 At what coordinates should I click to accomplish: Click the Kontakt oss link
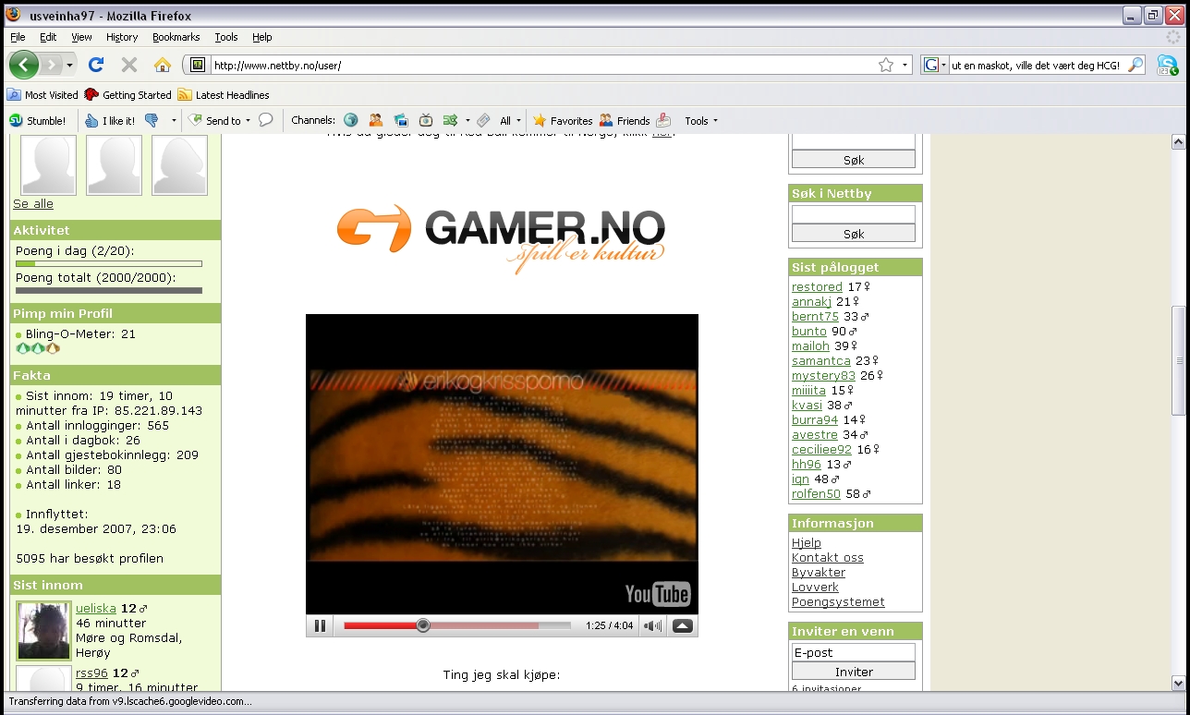click(x=828, y=558)
